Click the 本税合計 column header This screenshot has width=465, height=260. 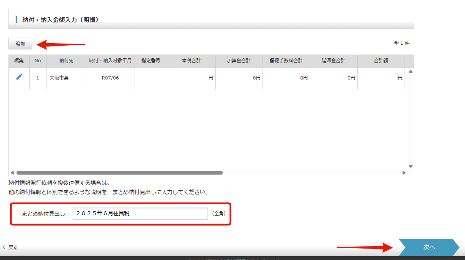click(191, 60)
